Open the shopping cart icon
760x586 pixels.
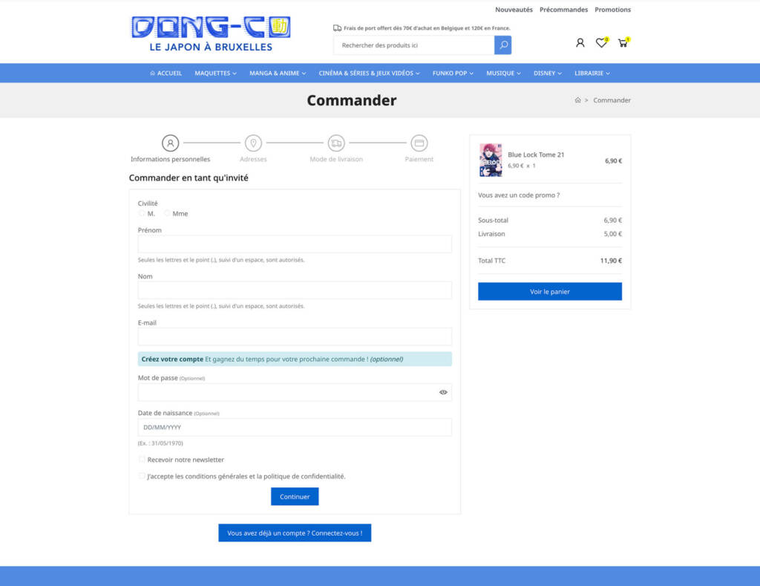pos(622,43)
